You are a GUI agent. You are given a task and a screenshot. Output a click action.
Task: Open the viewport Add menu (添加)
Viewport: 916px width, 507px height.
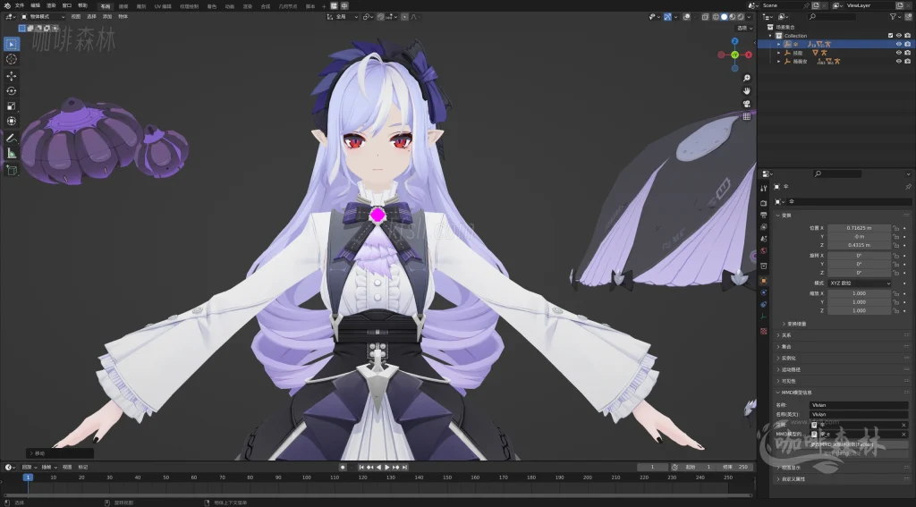pyautogui.click(x=107, y=17)
